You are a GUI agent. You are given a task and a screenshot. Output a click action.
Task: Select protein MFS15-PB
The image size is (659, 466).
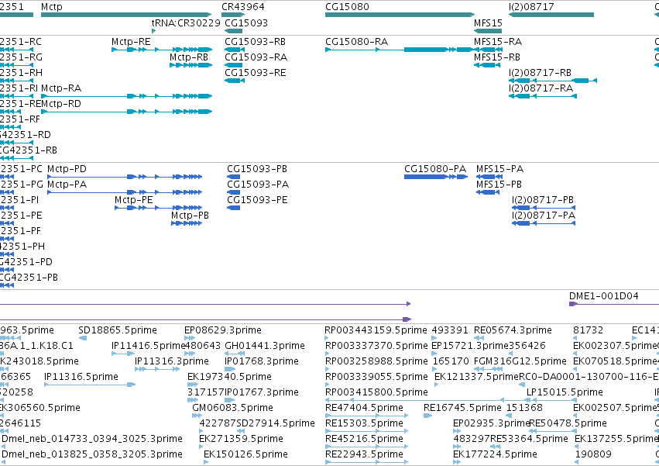pos(499,185)
